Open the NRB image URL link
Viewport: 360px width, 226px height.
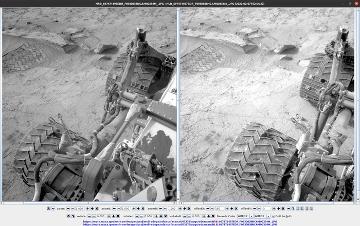tap(179, 221)
